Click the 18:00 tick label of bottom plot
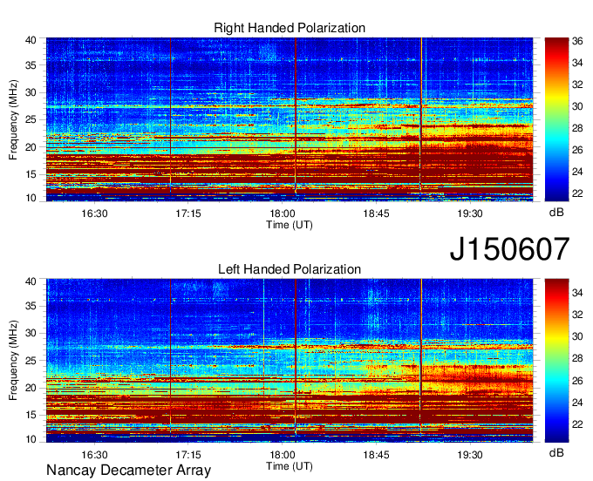Viewport: 593px width, 481px height. (283, 455)
